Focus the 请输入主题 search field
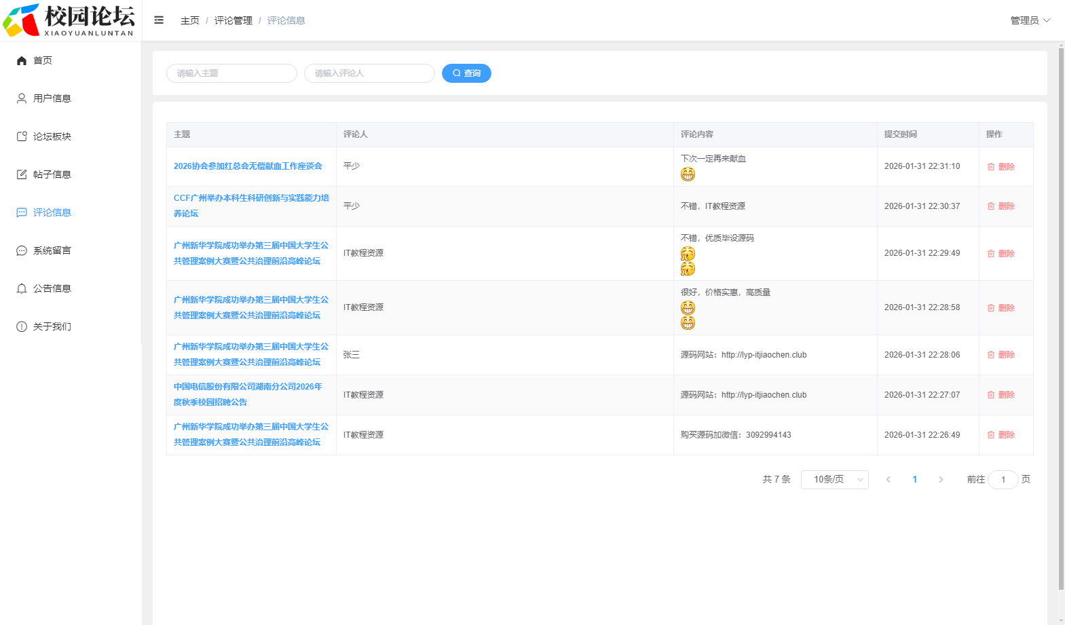This screenshot has height=625, width=1065. coord(231,73)
